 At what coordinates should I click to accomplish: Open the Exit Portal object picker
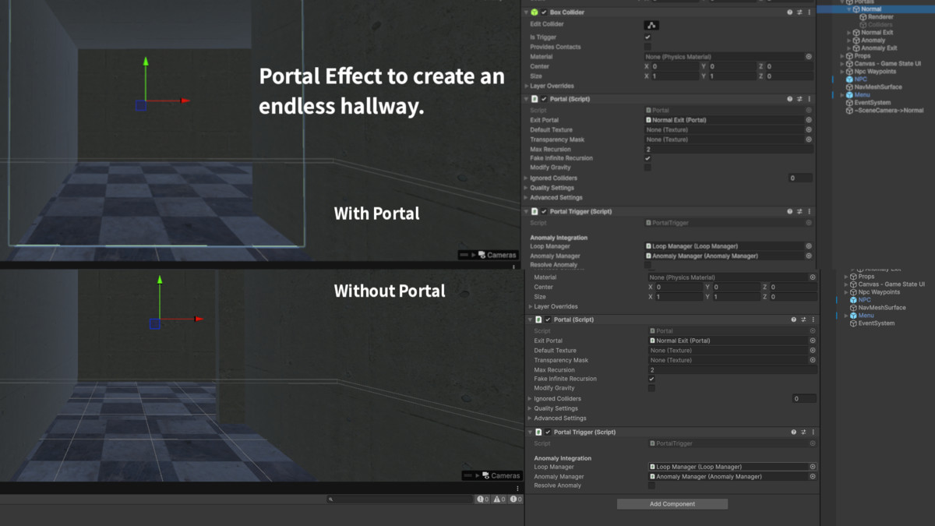coord(808,120)
